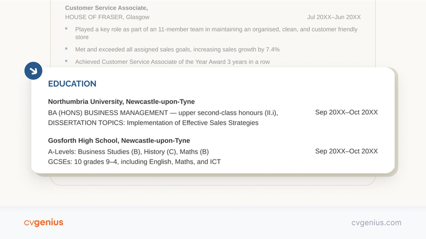Open the cvgenius.com link

click(376, 222)
